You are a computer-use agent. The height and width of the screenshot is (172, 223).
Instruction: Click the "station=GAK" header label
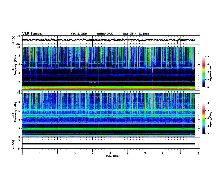point(105,34)
